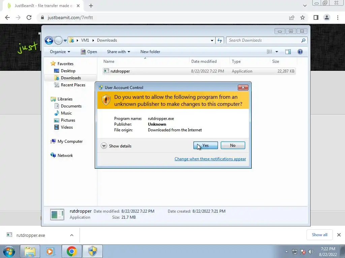
Task: Click the justbeamit.com address bar
Action: pos(163,17)
